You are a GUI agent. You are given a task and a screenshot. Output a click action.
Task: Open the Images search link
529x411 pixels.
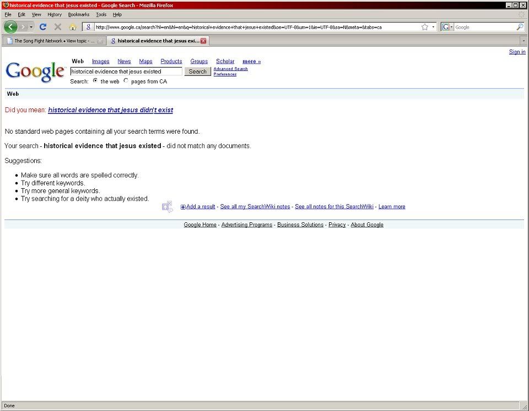click(100, 61)
